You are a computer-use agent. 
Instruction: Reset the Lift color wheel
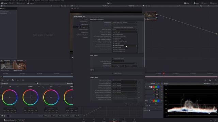(18, 87)
